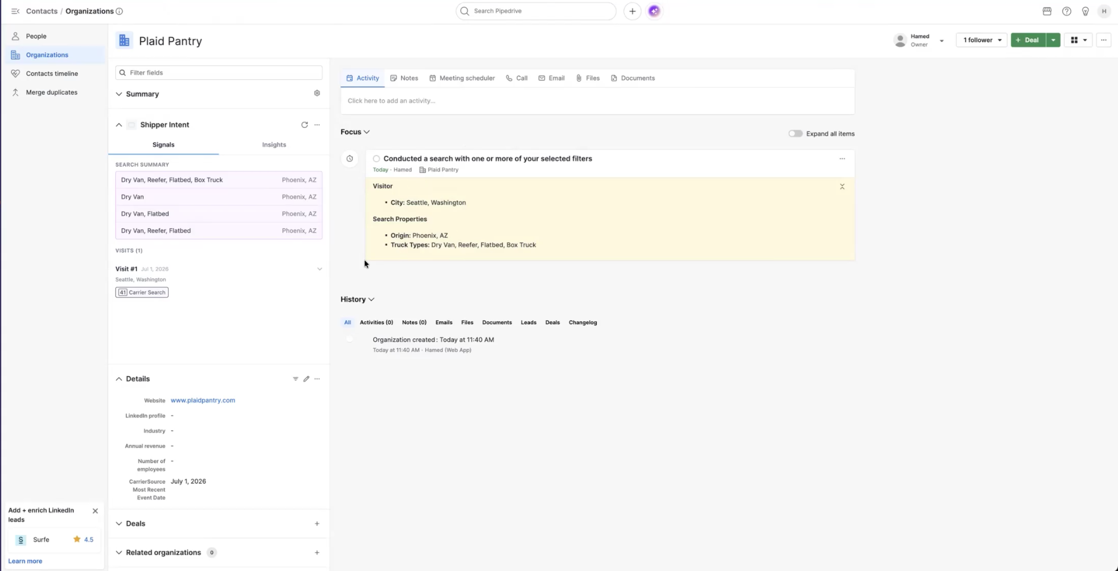Add a deal with the plus icon
Screen dimensions: 1118x571
click(x=317, y=523)
